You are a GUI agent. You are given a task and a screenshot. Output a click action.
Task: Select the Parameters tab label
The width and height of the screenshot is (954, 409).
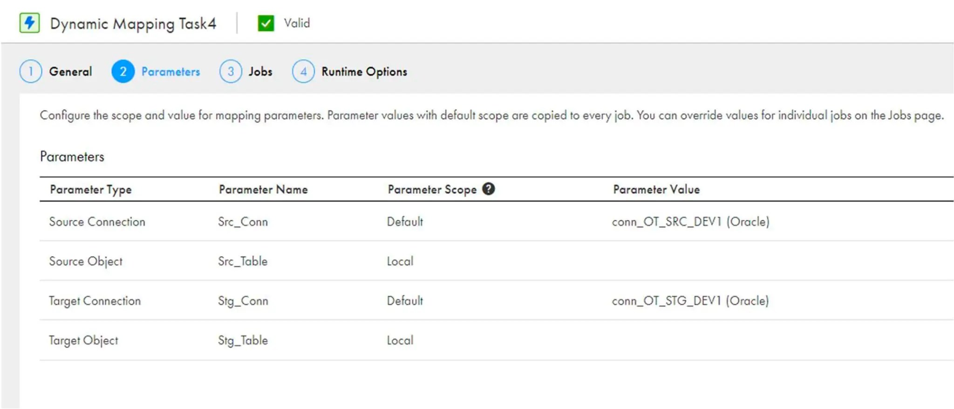170,71
